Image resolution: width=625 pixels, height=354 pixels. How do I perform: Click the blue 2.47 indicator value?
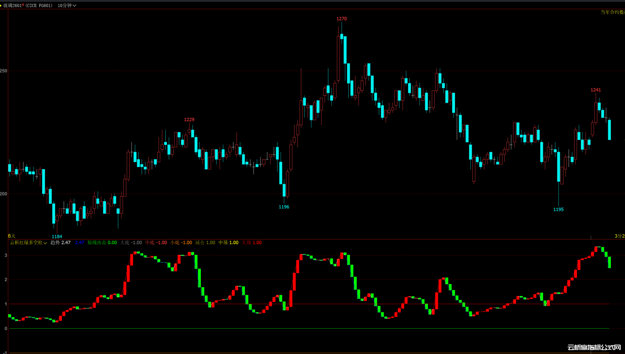80,243
